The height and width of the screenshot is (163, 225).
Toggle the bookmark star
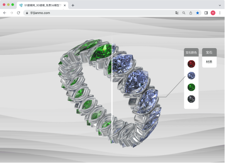coord(198,13)
